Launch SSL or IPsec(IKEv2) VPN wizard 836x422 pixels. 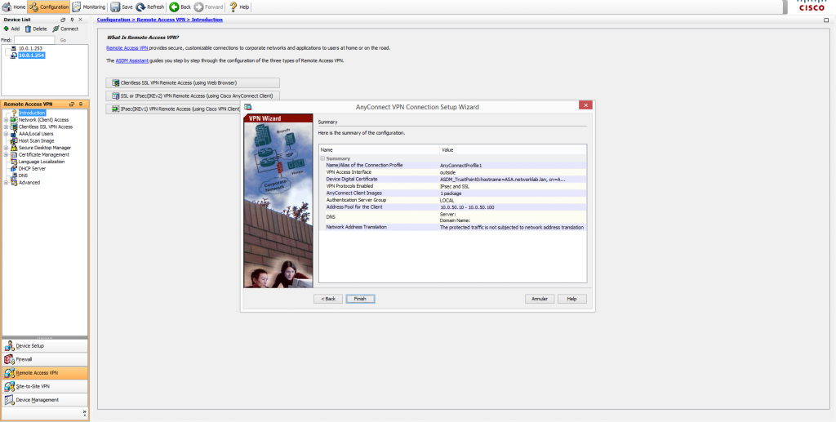pos(193,96)
